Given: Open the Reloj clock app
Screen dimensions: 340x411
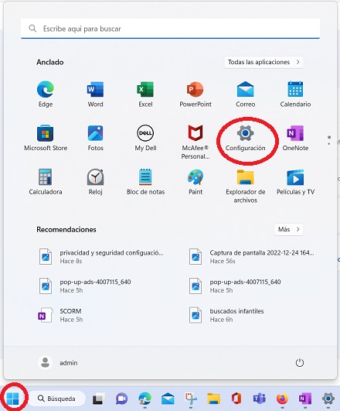Looking at the screenshot, I should pos(95,182).
